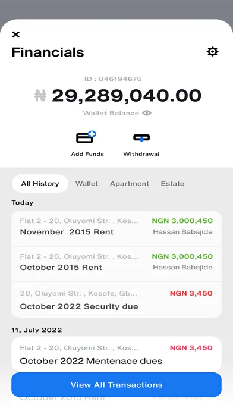The width and height of the screenshot is (233, 414).
Task: Tap the Withdrawal icon
Action: point(141,138)
